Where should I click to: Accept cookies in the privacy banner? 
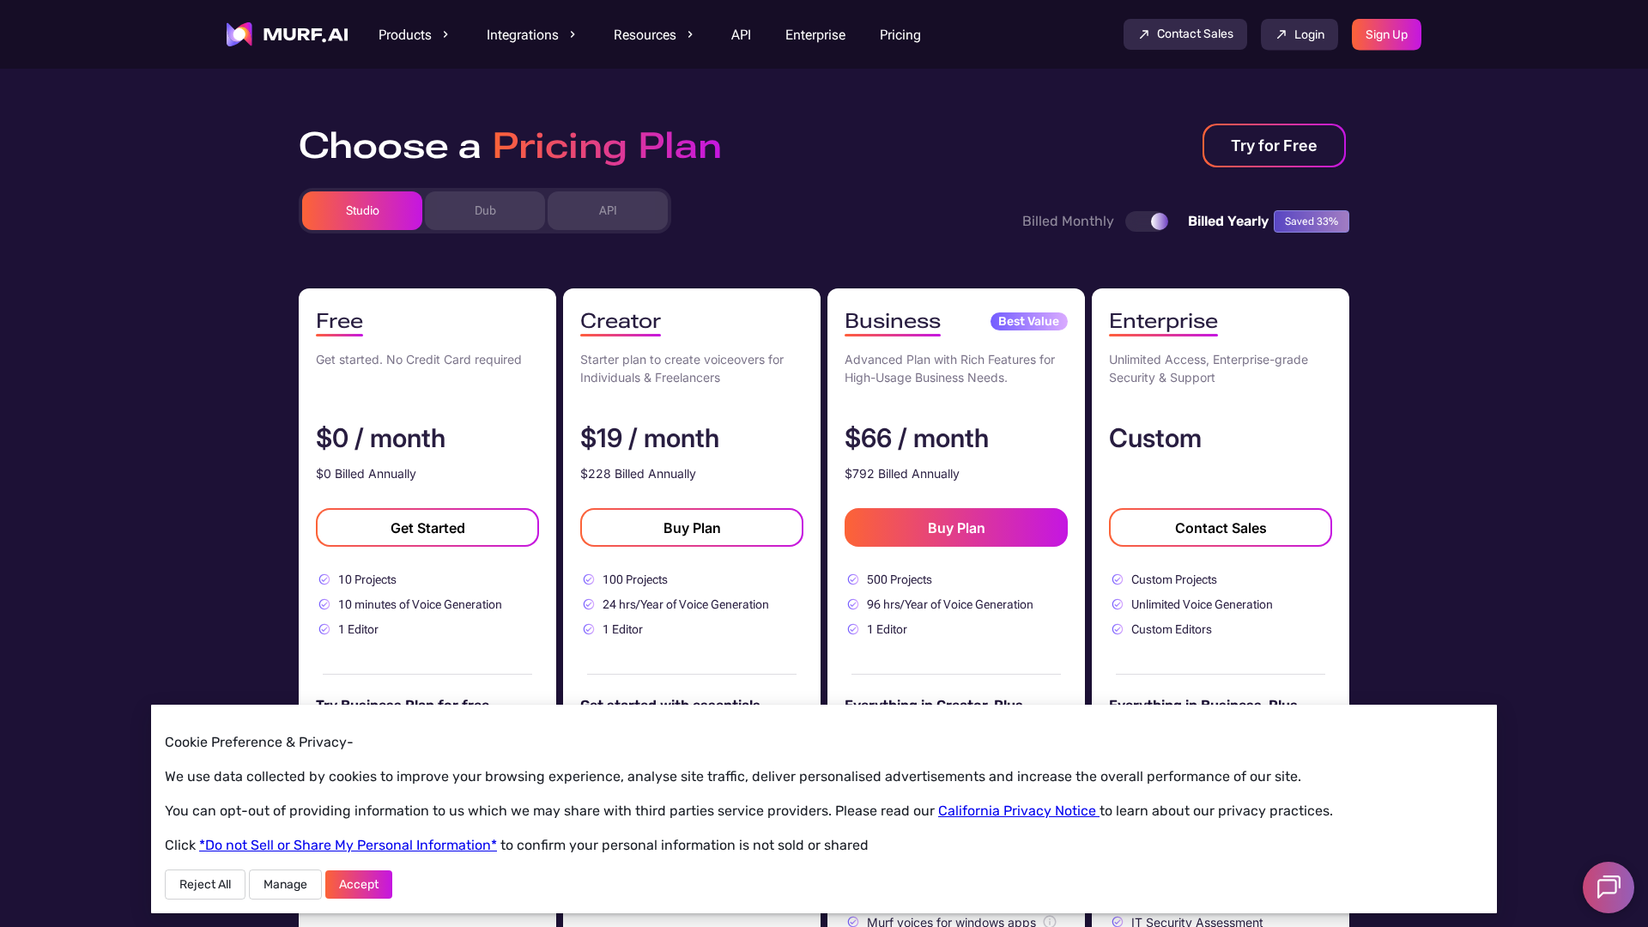[358, 884]
